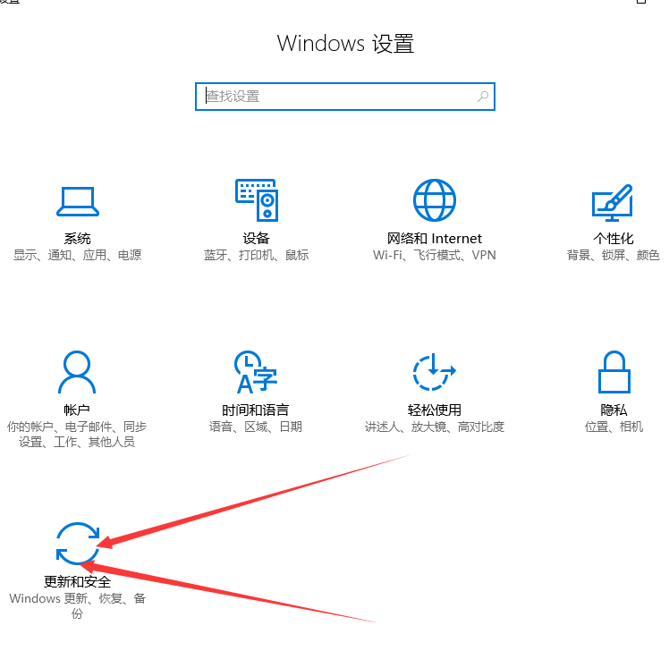Open the 个性化 paintbrush icon
The image size is (669, 651).
[x=613, y=203]
